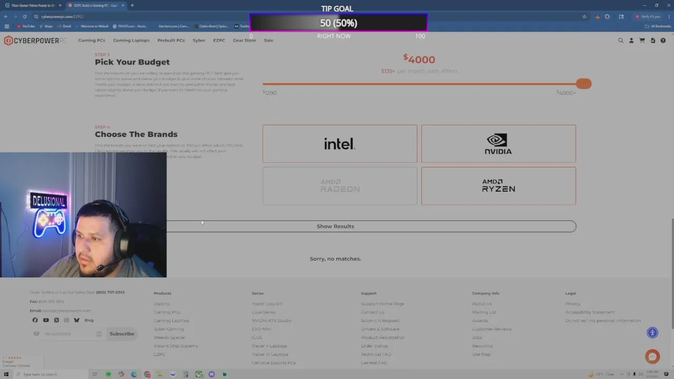Open the account profile icon

click(631, 41)
